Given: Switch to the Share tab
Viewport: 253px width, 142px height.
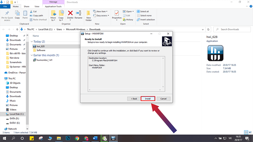Looking at the screenshot, I should pos(27,6).
